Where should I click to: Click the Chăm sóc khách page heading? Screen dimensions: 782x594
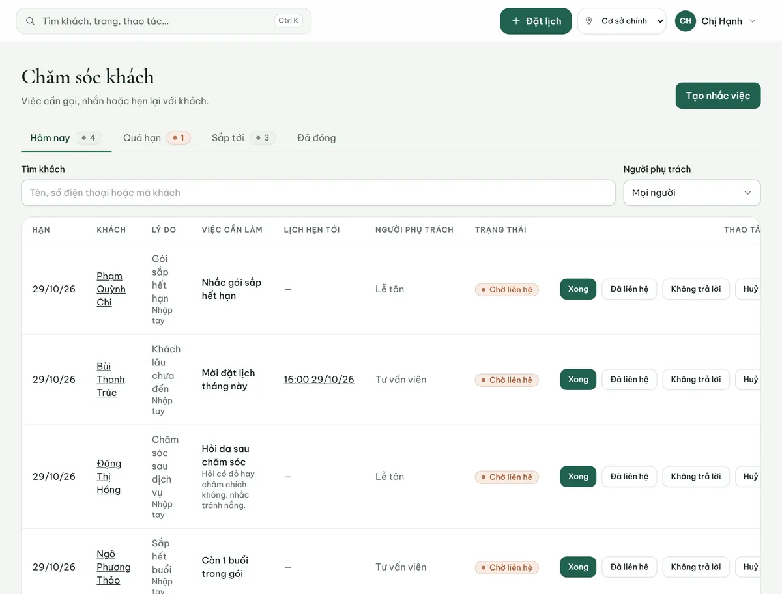click(x=88, y=77)
